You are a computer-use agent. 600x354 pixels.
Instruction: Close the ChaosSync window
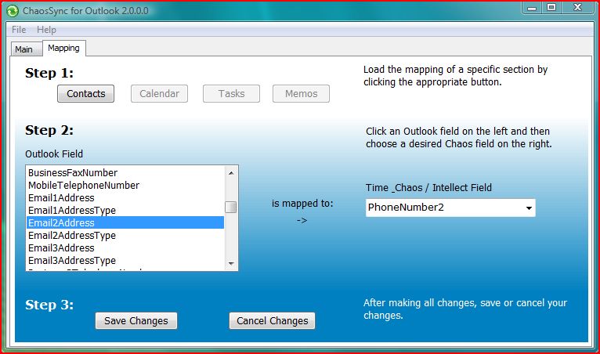point(578,8)
